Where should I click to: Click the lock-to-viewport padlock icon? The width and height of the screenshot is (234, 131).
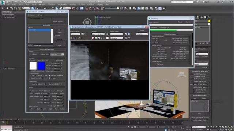[107, 34]
